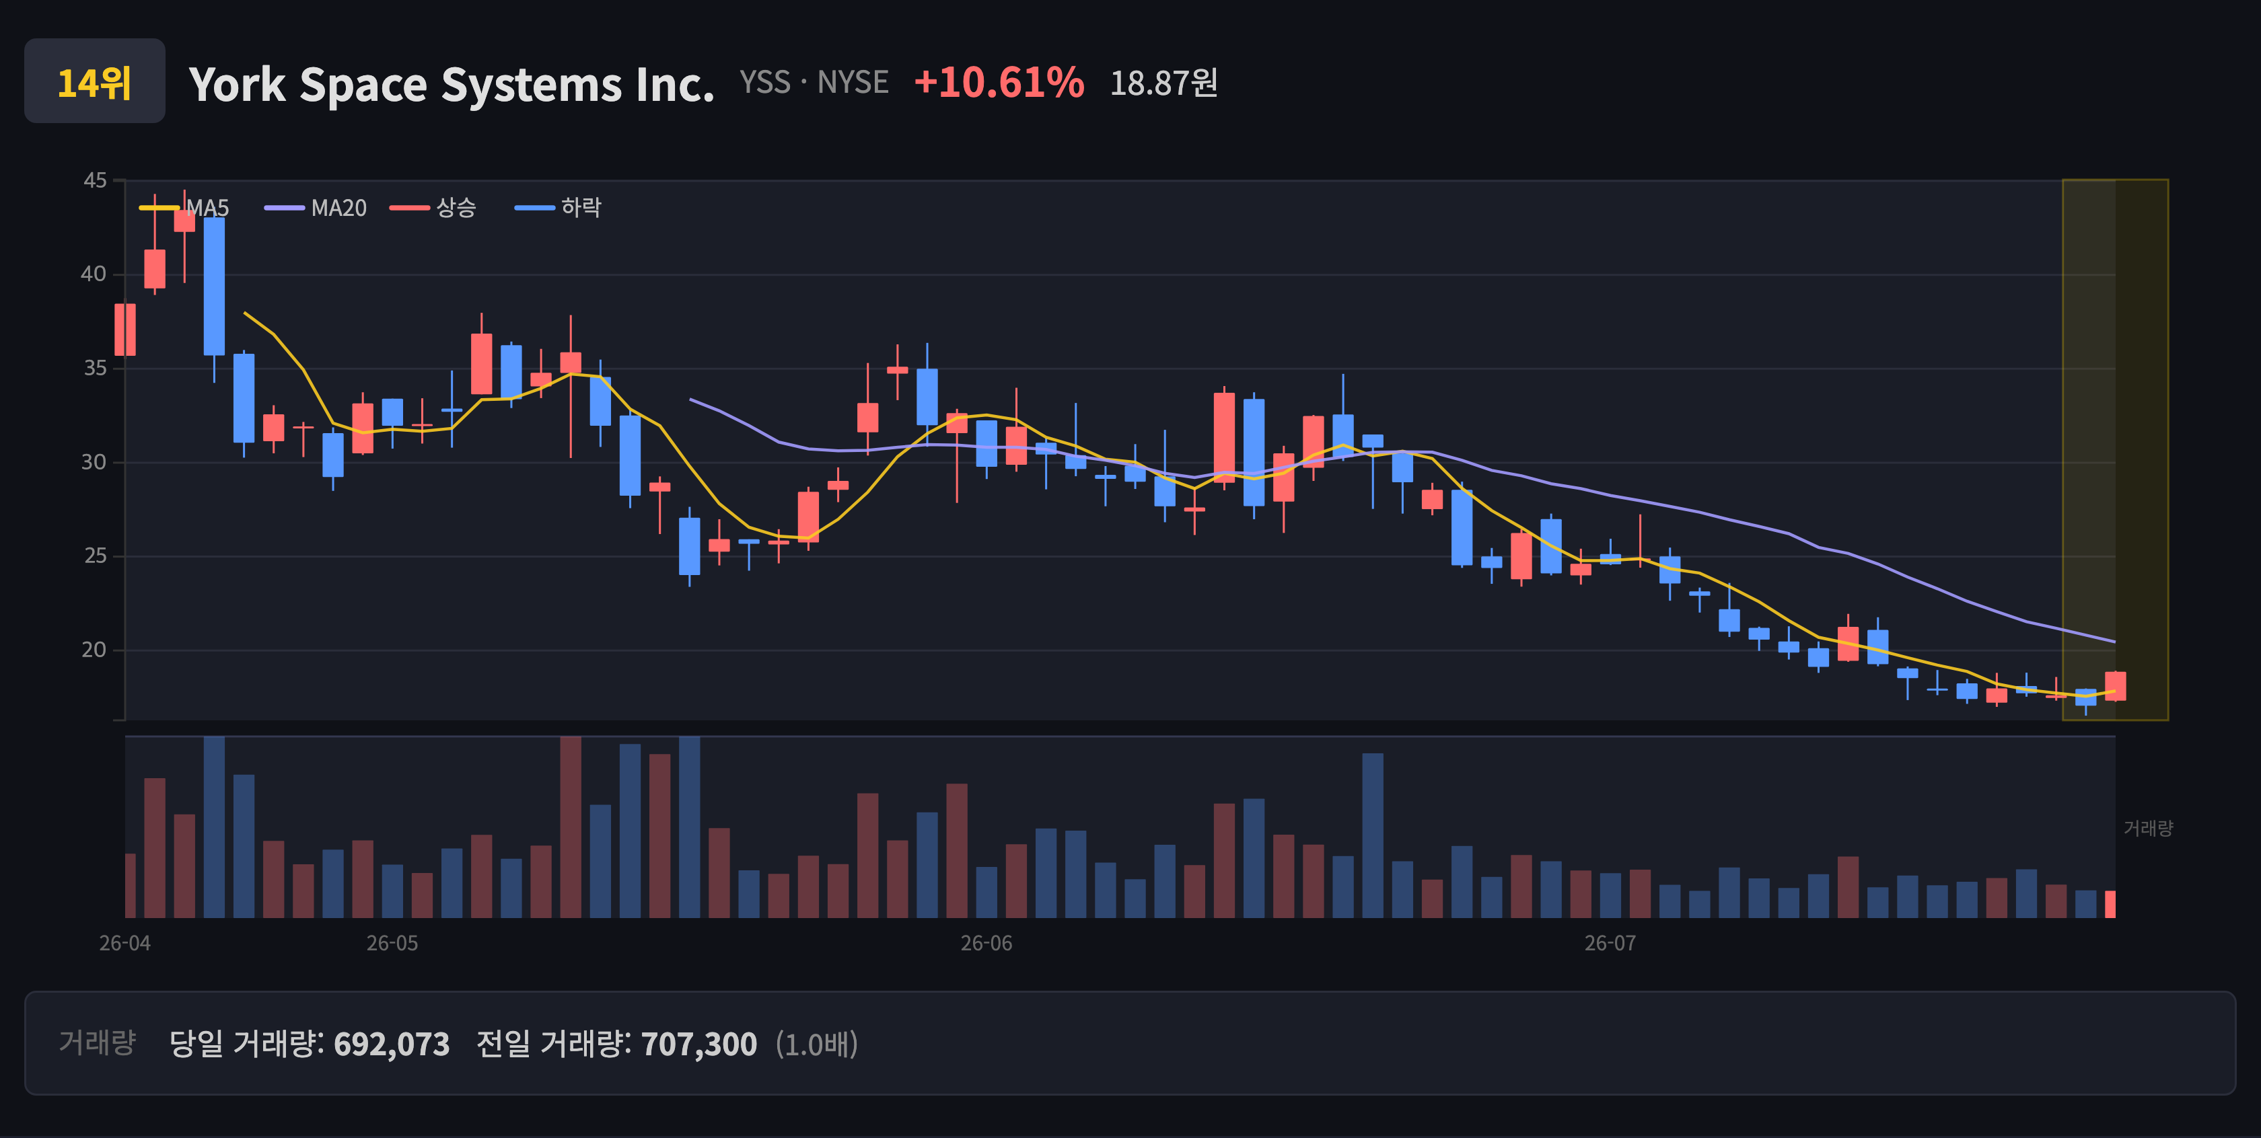Click the 25 price axis label

[x=95, y=556]
